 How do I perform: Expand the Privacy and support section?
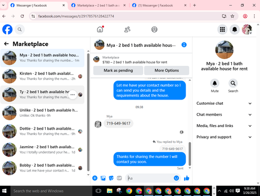pyautogui.click(x=224, y=137)
